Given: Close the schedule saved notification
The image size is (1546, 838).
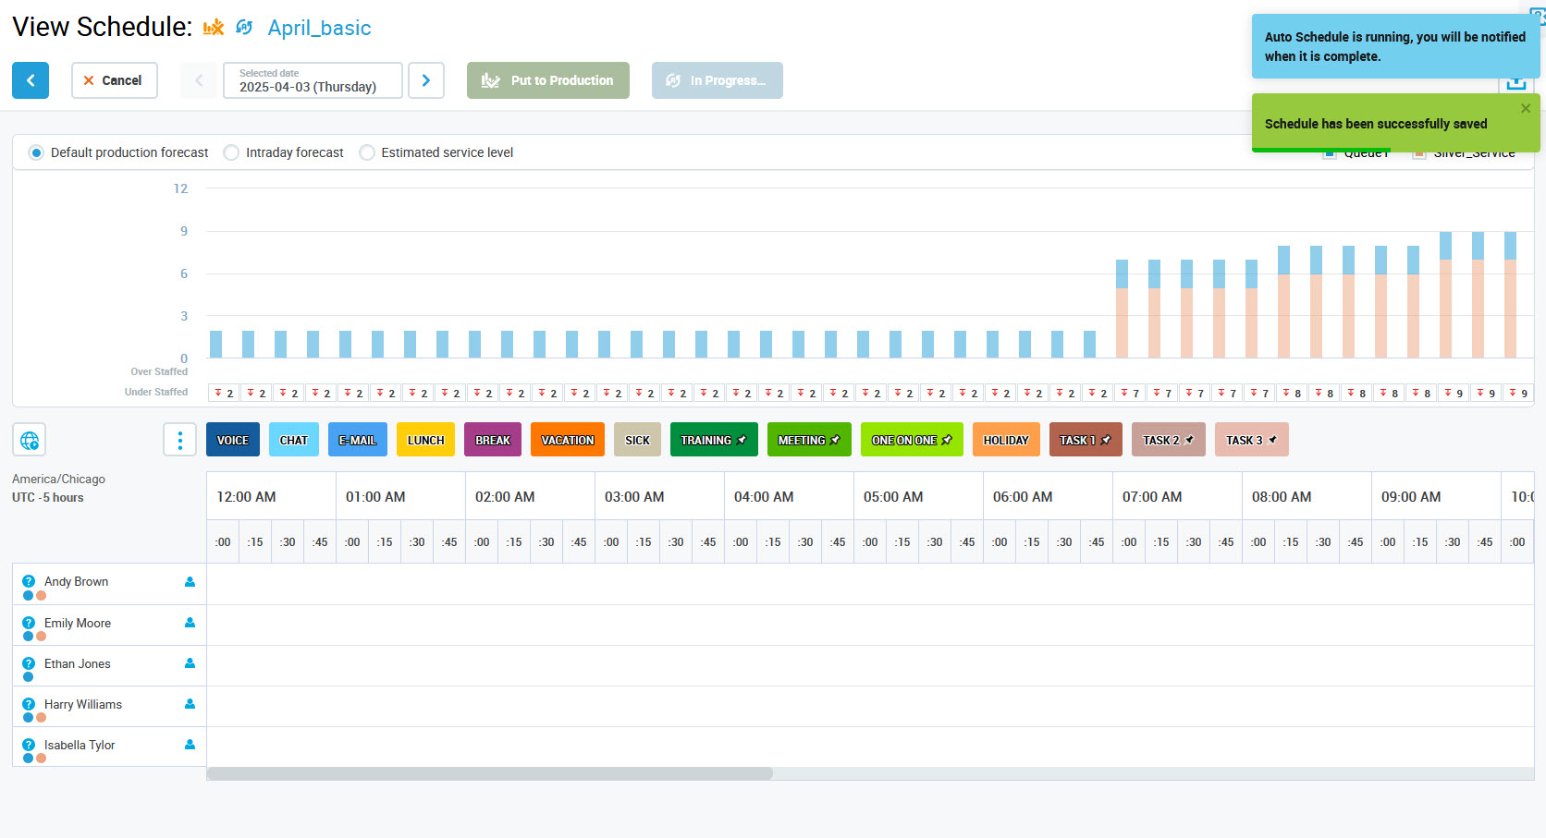Looking at the screenshot, I should point(1526,108).
